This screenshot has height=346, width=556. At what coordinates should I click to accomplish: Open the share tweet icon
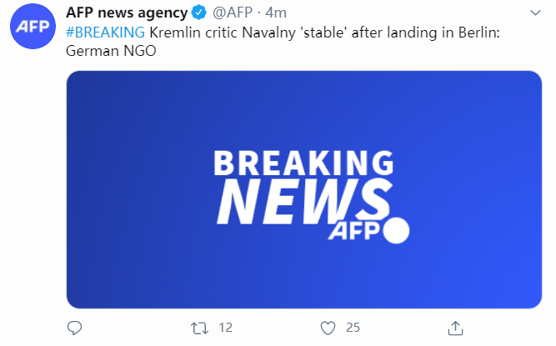[455, 327]
